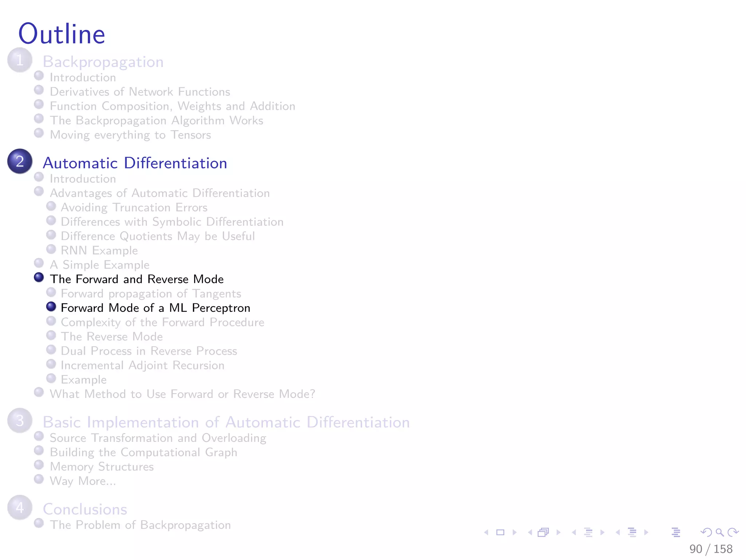
Task: Go to The Forward and Reverse Mode
Action: tap(137, 279)
